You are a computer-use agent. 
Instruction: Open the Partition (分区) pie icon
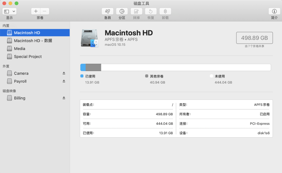pyautogui.click(x=122, y=11)
